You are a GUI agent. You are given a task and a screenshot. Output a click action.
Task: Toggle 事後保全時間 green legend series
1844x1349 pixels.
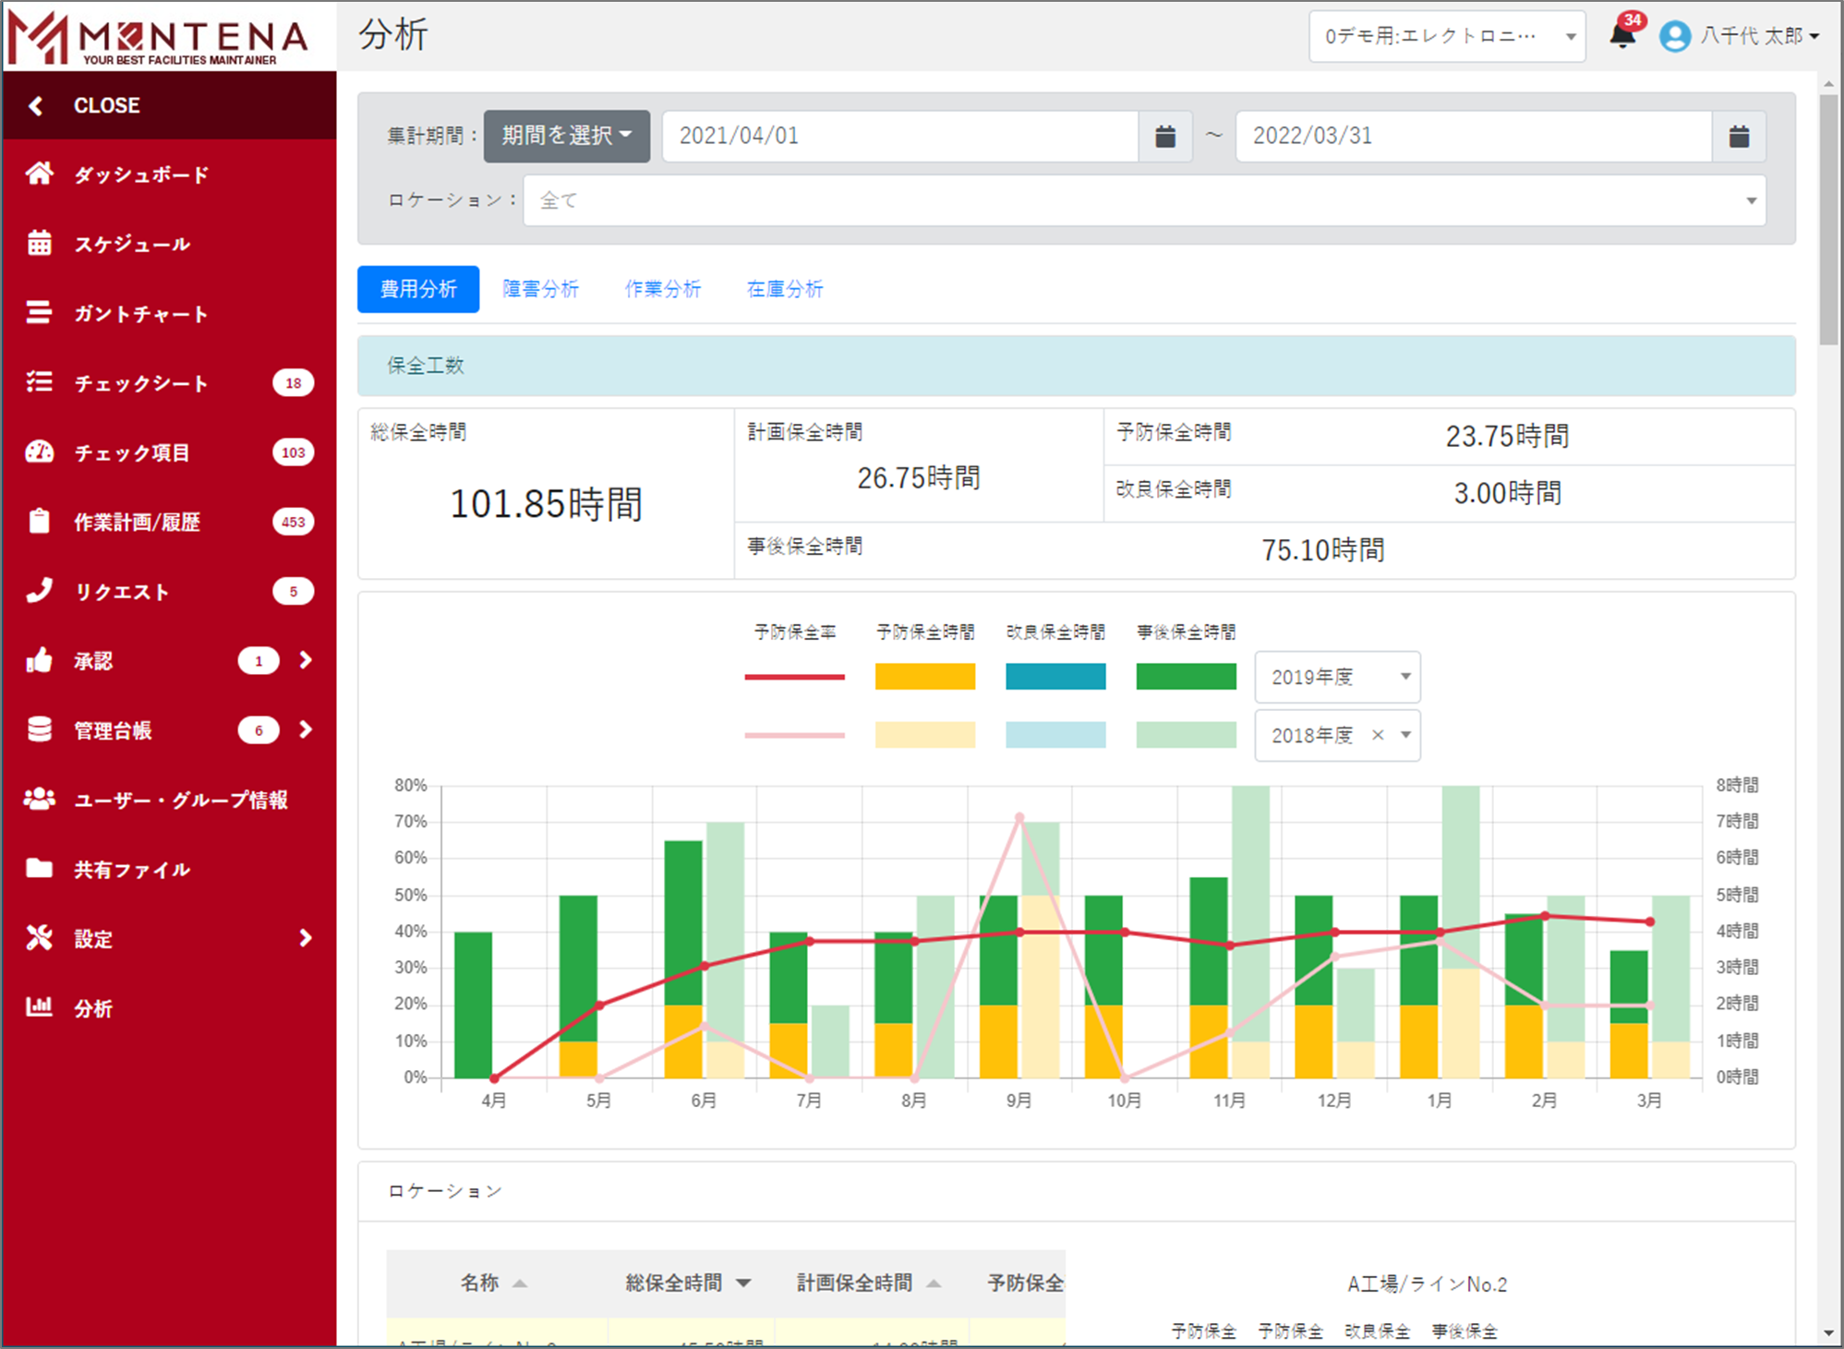click(1186, 676)
